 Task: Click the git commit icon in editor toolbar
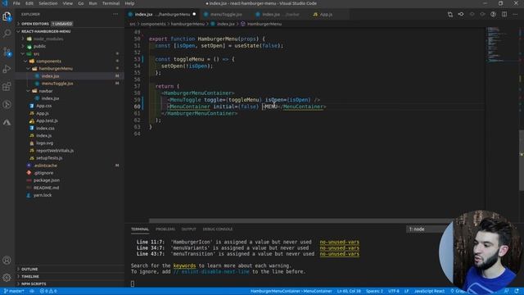(461, 15)
